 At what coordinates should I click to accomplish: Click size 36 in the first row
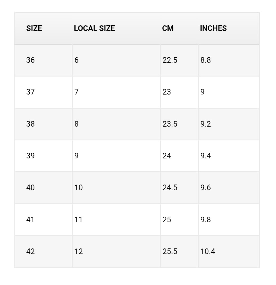(30, 60)
